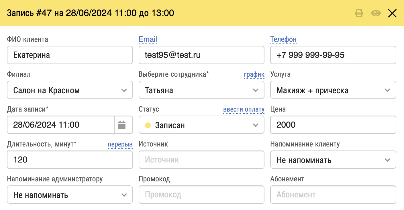Click the Телефон label link

coord(283,39)
